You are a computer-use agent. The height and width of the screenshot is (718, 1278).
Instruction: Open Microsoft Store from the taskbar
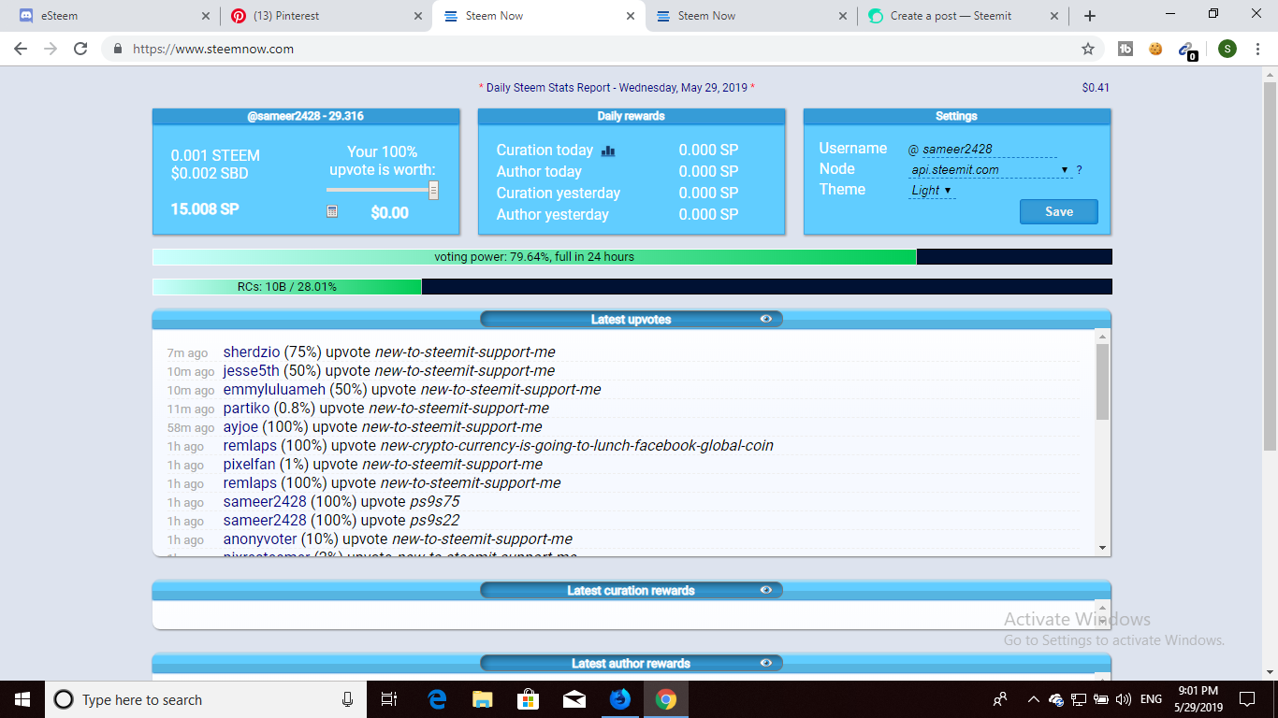pyautogui.click(x=528, y=699)
